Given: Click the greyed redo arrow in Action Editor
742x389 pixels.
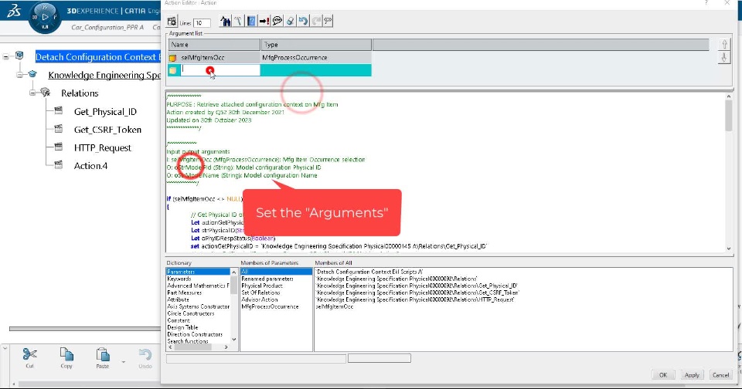Looking at the screenshot, I should pos(315,21).
